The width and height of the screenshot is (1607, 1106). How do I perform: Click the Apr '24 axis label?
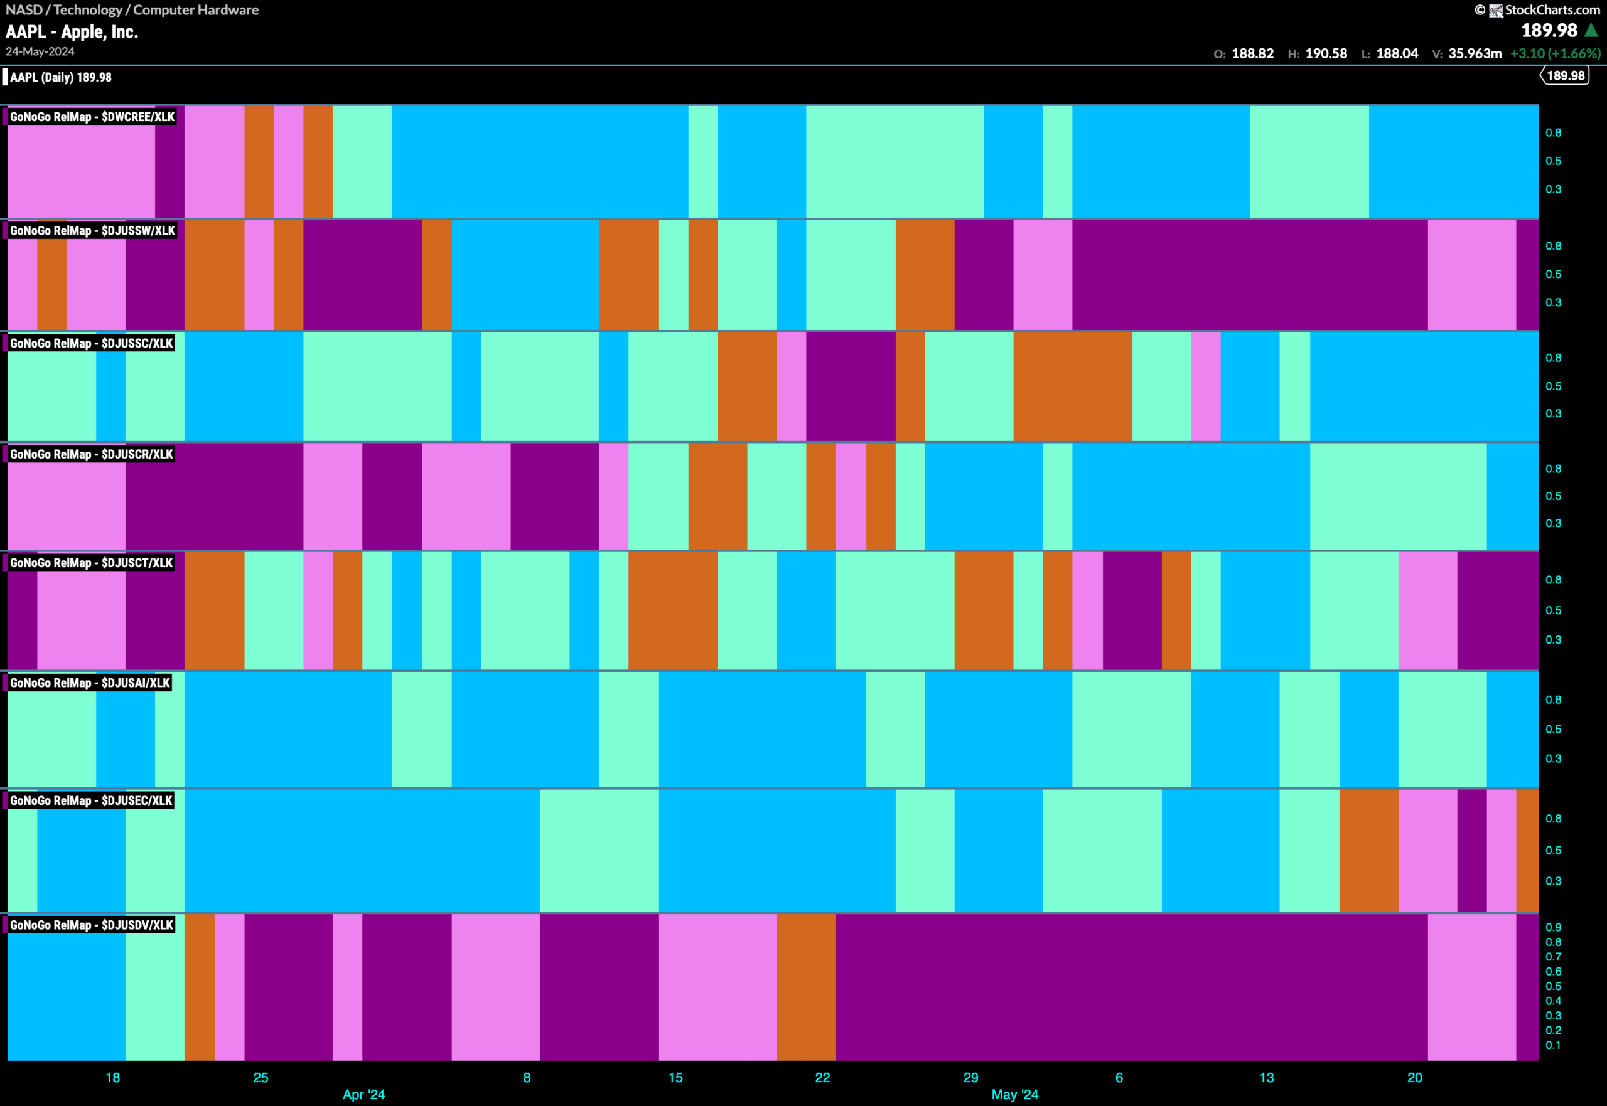pyautogui.click(x=364, y=1094)
